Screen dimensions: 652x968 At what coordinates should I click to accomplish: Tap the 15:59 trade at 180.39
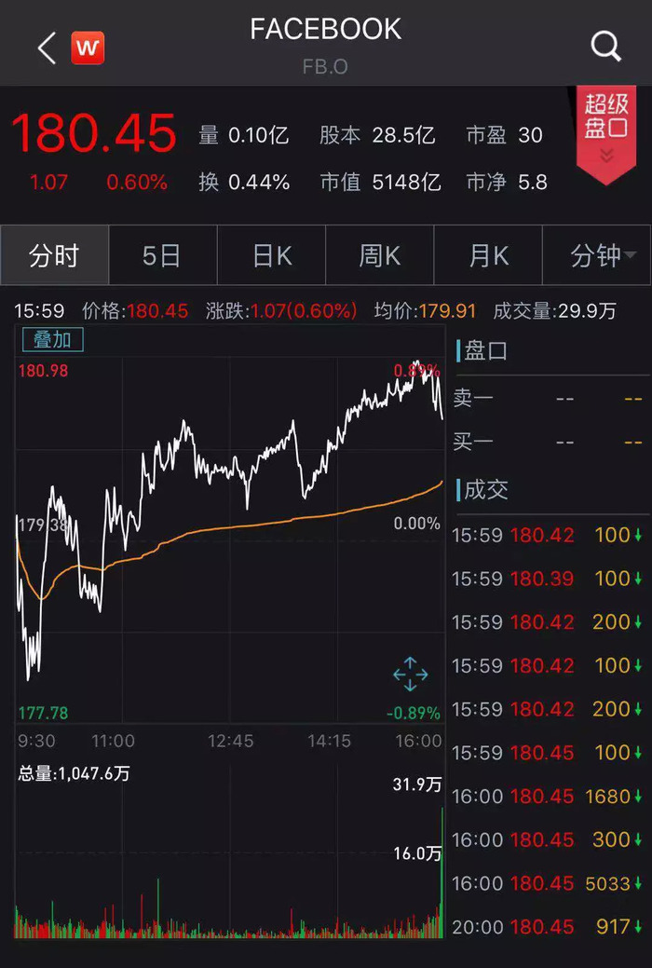pos(549,579)
